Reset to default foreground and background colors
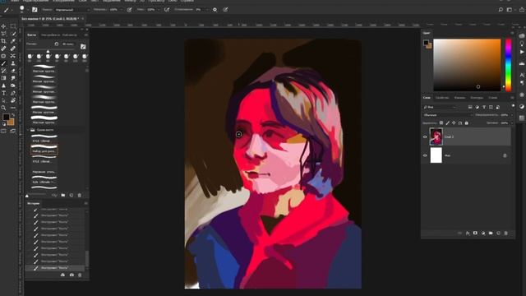The image size is (526, 296). 3,124
